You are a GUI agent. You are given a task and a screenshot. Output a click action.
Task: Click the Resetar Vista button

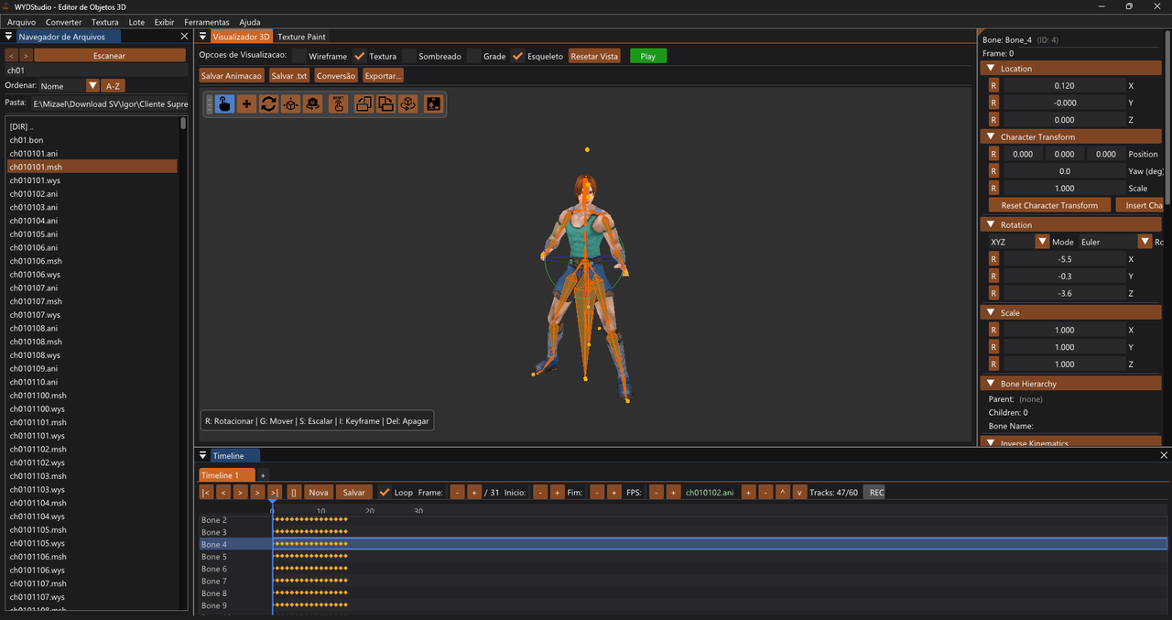[594, 56]
